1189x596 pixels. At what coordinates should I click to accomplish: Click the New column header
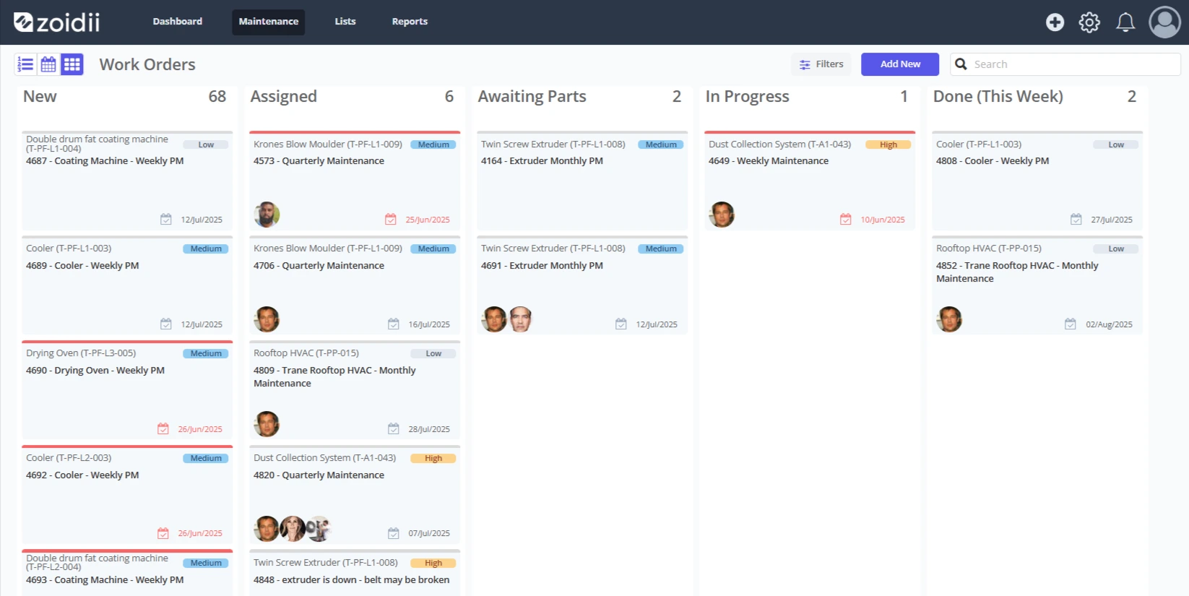(40, 96)
